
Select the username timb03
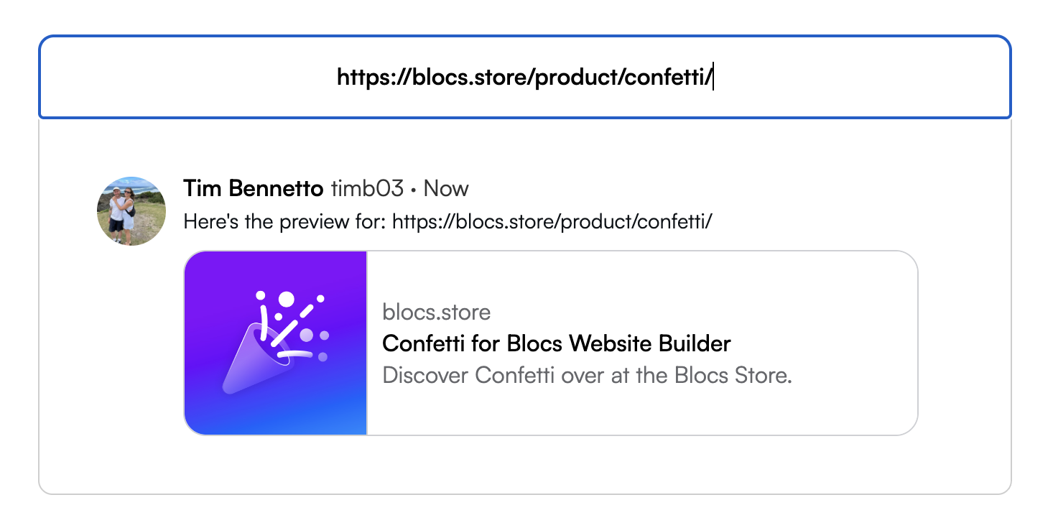point(367,189)
